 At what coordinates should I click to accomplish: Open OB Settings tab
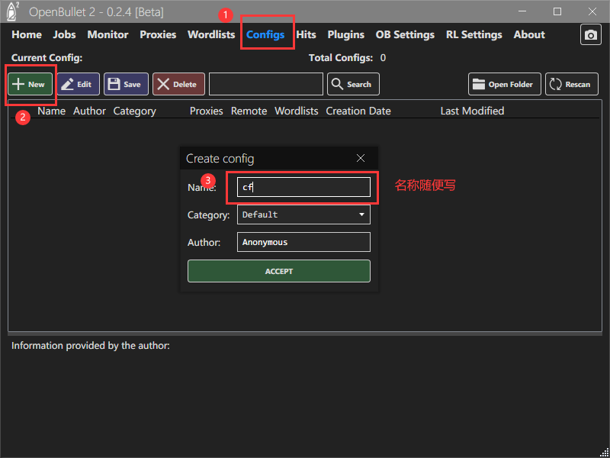pos(405,34)
